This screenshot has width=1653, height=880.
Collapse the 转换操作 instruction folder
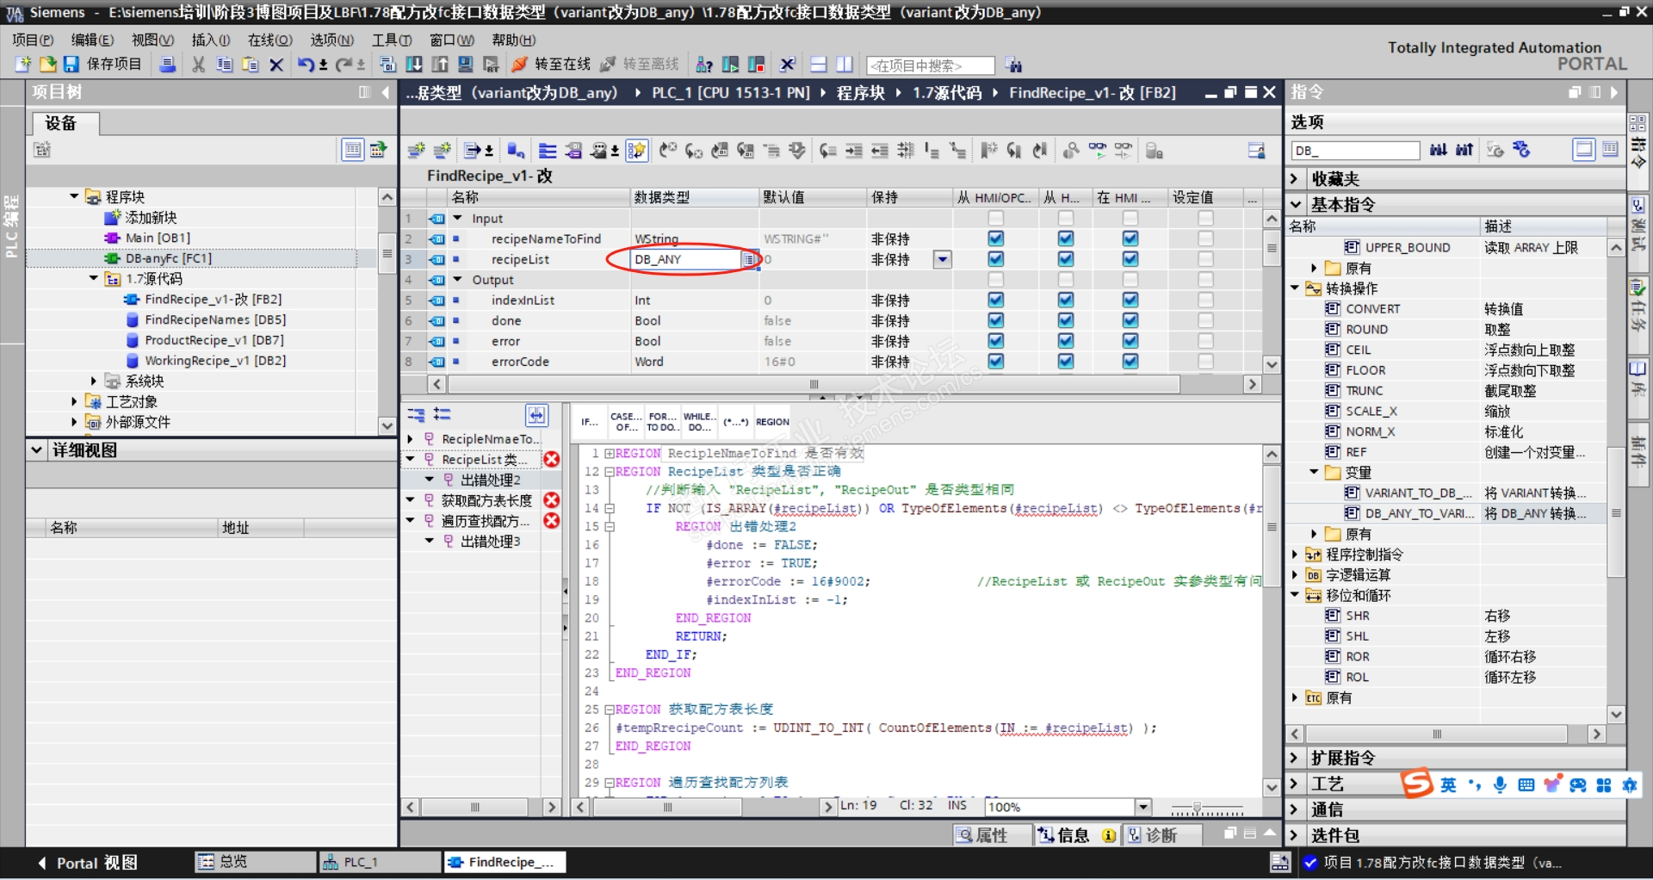tap(1295, 288)
